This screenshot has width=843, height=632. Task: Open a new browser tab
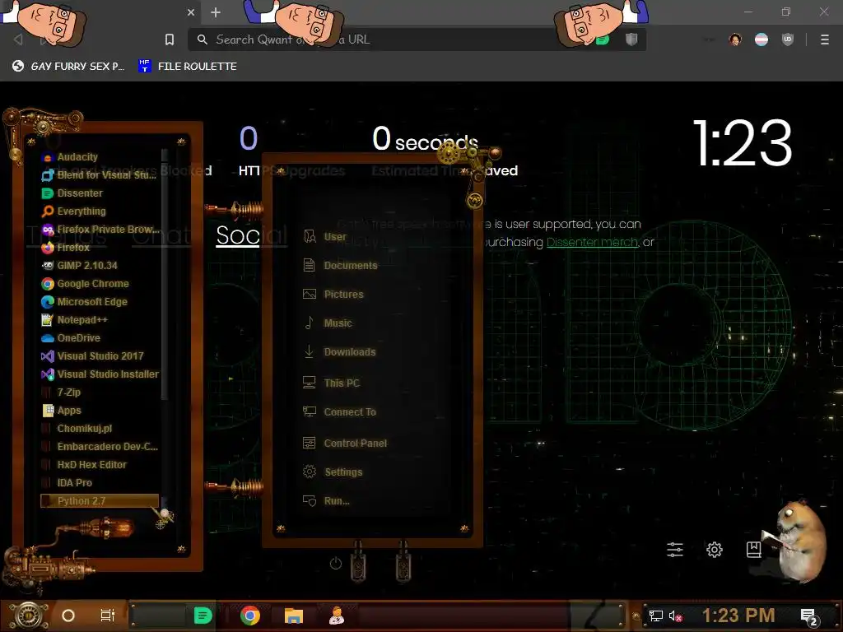[x=216, y=12]
